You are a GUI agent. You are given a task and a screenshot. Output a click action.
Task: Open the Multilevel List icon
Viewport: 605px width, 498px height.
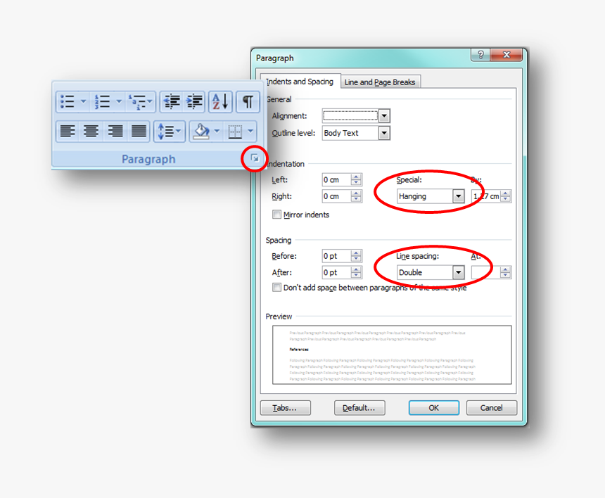139,102
